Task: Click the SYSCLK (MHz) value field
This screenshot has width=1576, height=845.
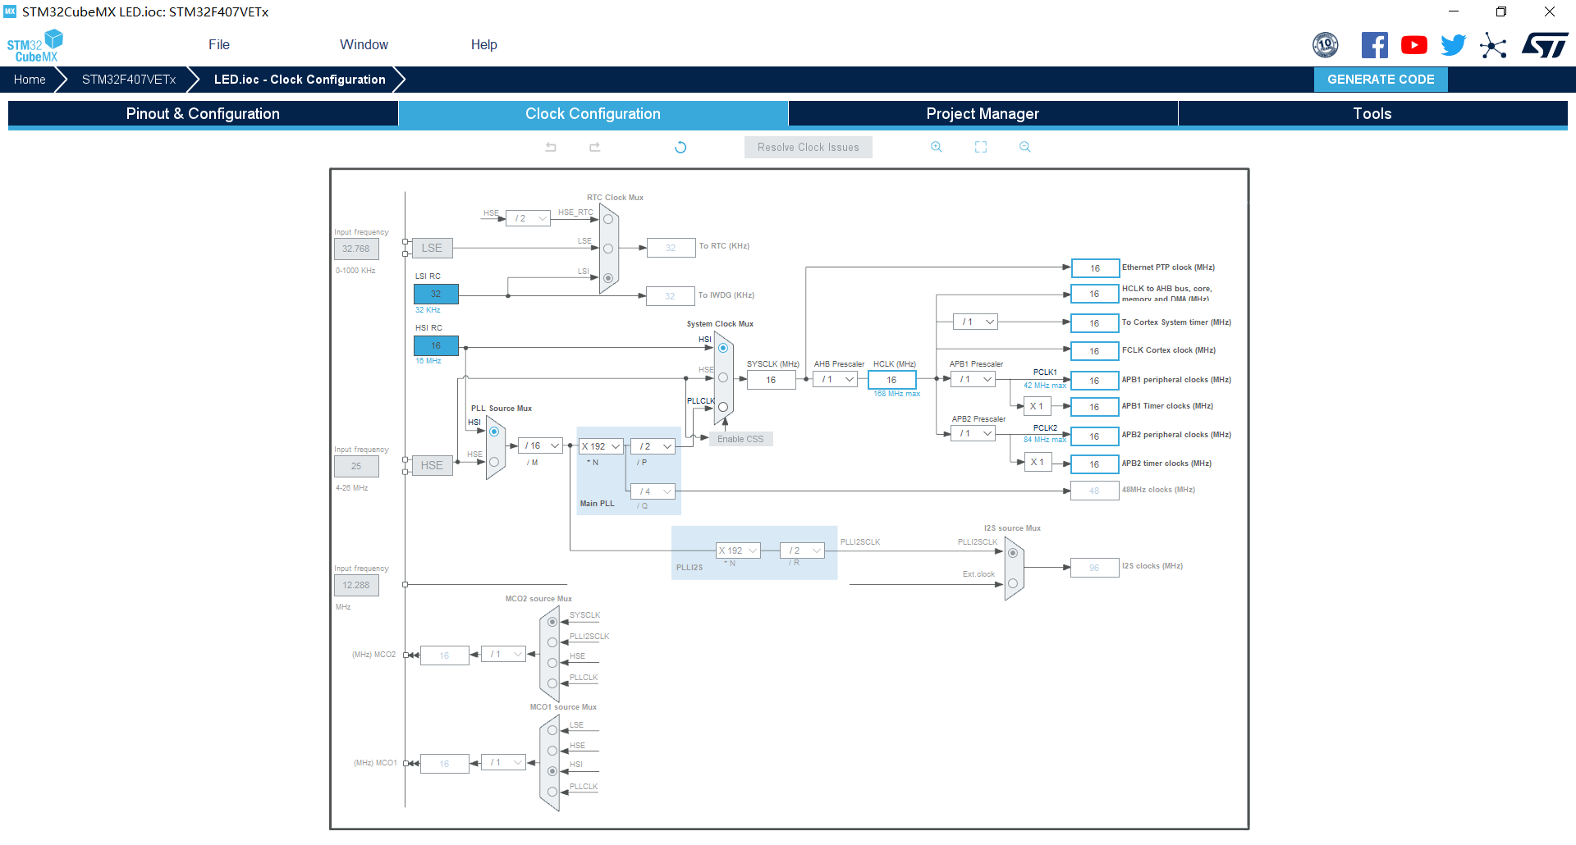Action: (x=771, y=380)
